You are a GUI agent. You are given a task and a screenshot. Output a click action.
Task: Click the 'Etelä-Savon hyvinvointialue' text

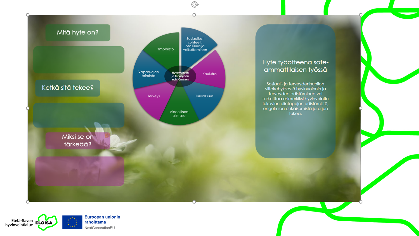(19, 223)
